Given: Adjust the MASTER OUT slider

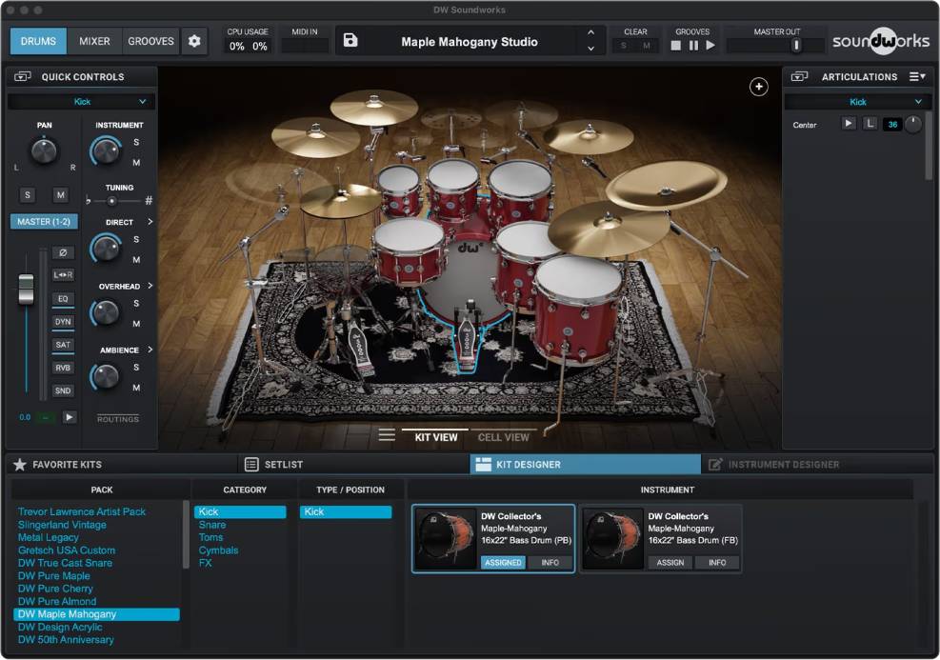Looking at the screenshot, I should point(796,44).
